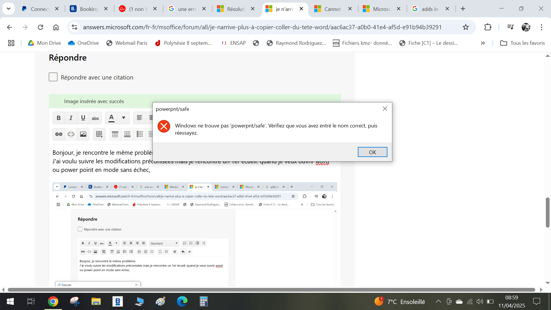Open Microsoft Edge from the taskbar

(x=182, y=301)
